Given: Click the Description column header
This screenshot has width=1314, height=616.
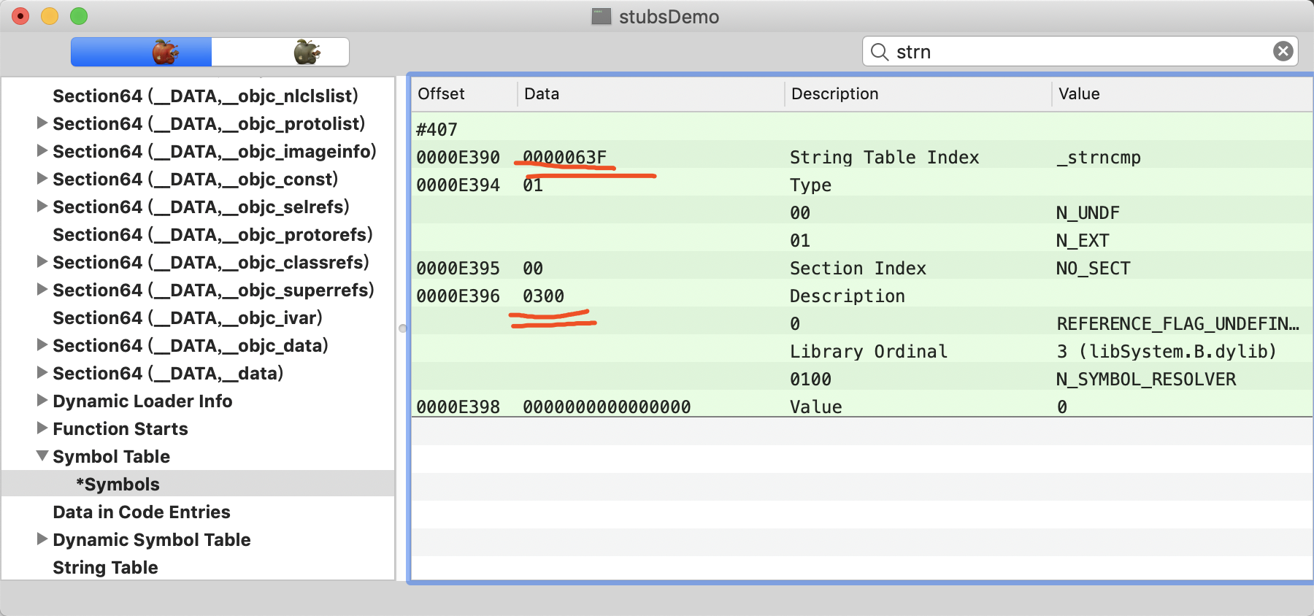Looking at the screenshot, I should pyautogui.click(x=834, y=94).
